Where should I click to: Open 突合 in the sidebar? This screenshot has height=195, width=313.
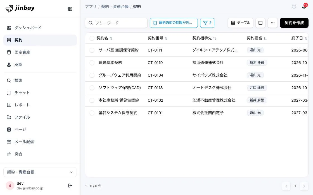click(x=40, y=154)
